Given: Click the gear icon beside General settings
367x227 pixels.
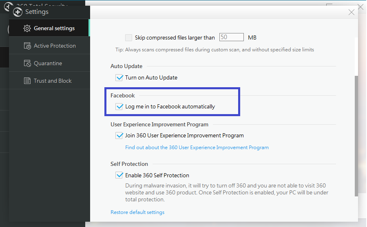Looking at the screenshot, I should 27,29.
